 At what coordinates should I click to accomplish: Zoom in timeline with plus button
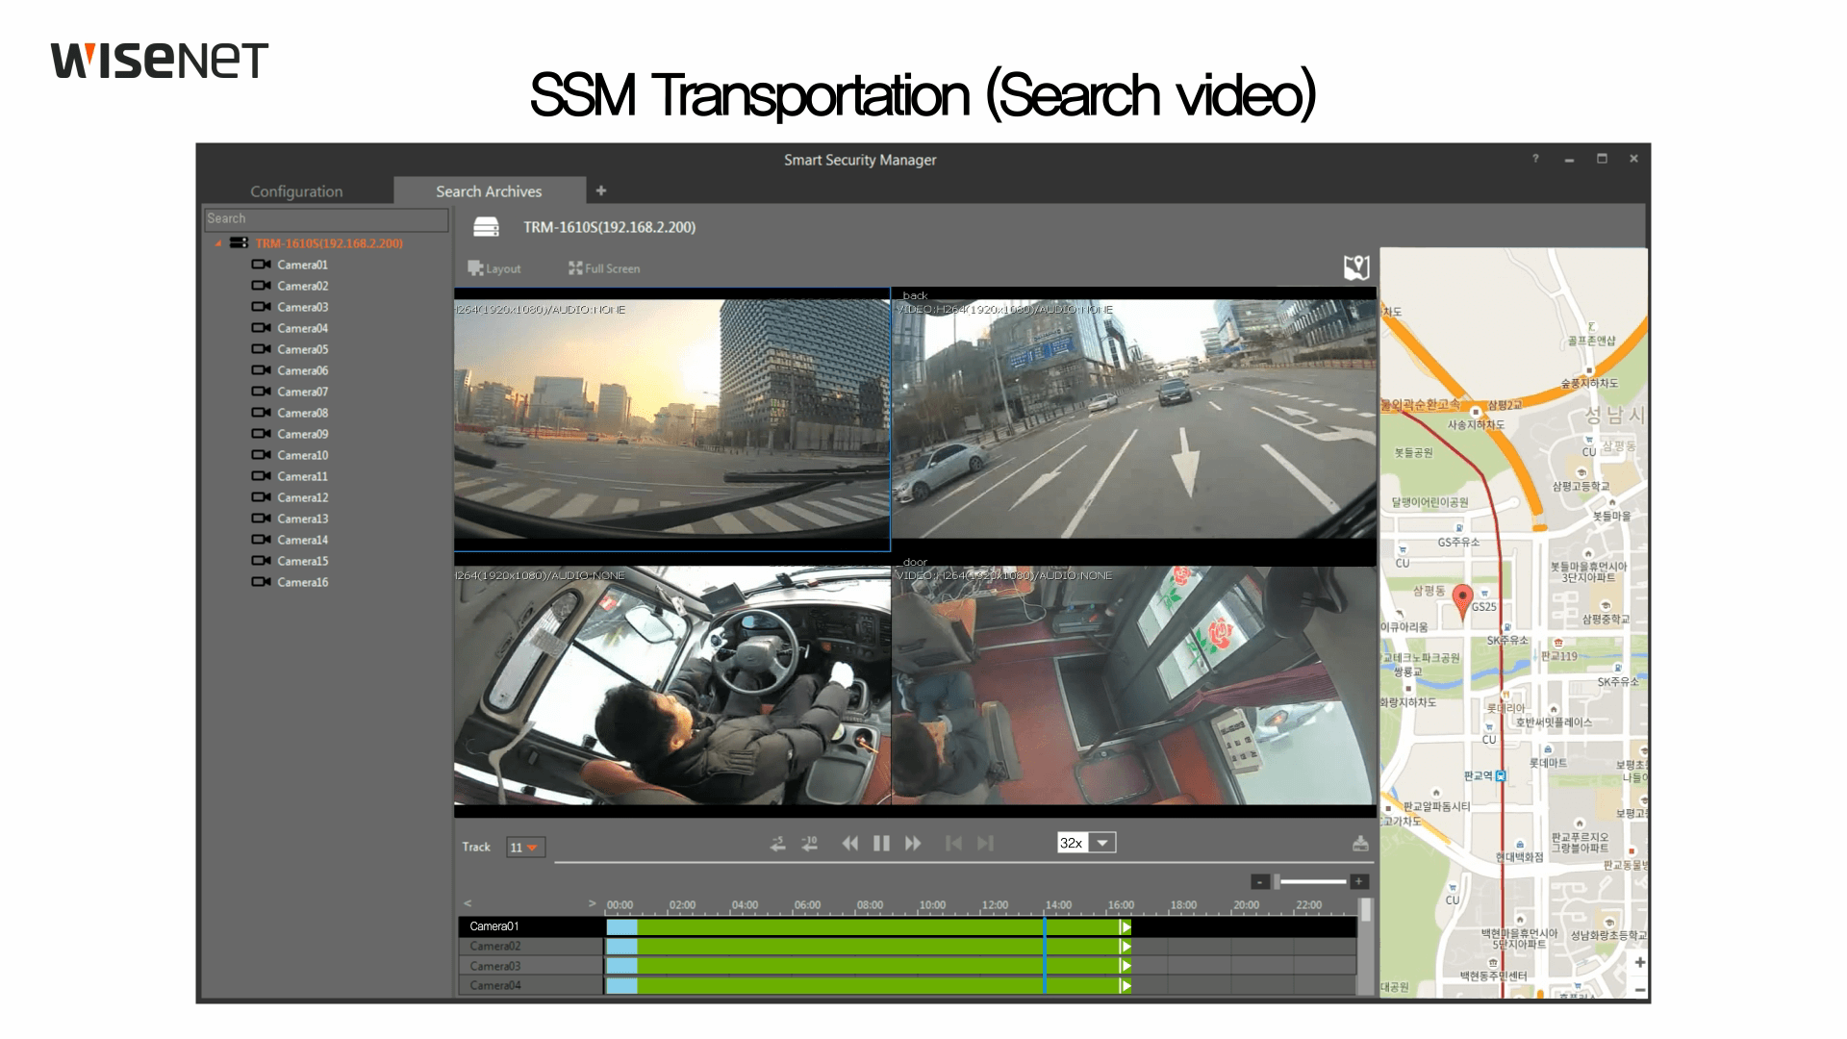click(x=1358, y=881)
